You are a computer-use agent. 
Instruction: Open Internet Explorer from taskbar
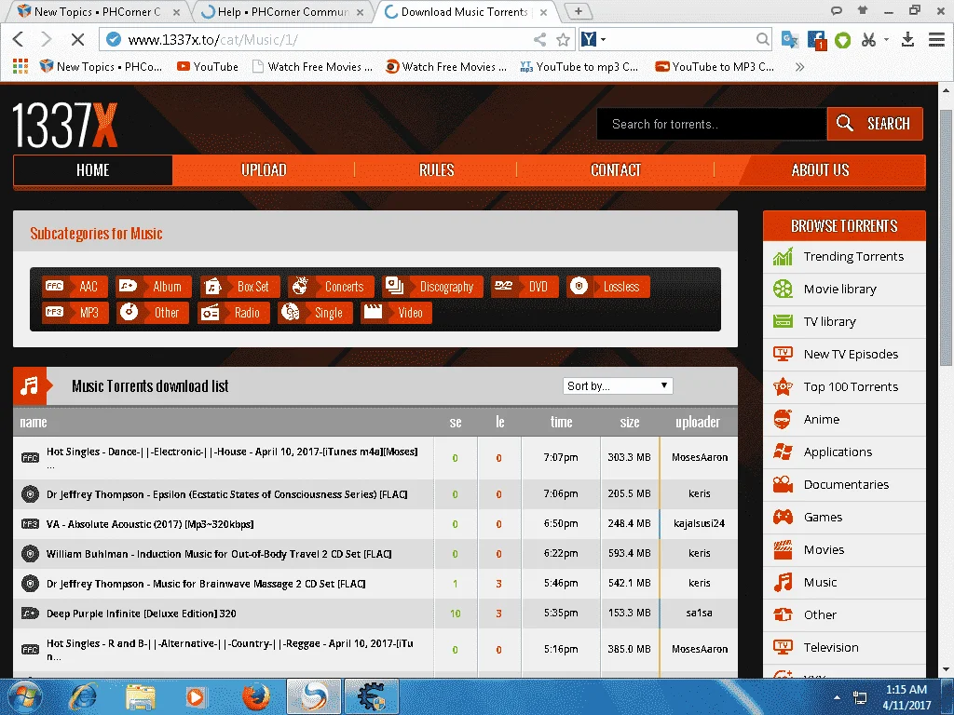click(83, 696)
